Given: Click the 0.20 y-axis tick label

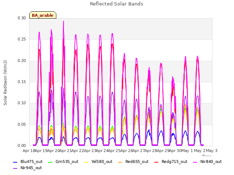Looking at the screenshot, I should tap(22, 61).
